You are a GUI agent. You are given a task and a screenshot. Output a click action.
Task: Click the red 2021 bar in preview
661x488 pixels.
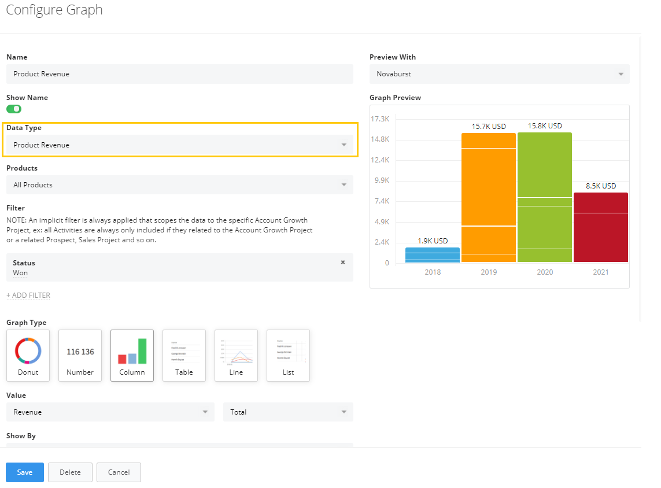(601, 228)
